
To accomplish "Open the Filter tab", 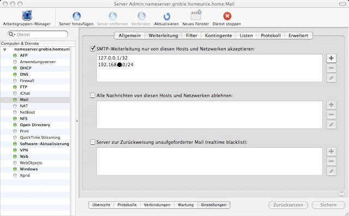I will pos(191,35).
